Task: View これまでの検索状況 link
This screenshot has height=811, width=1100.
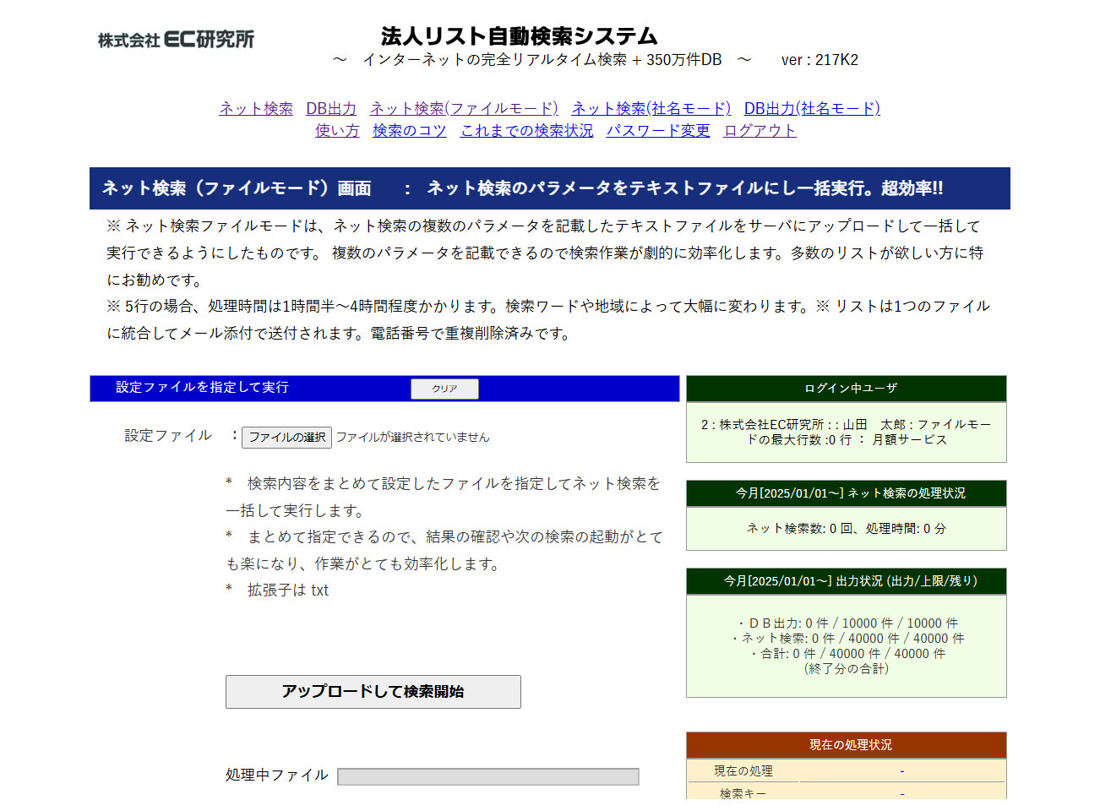Action: click(x=526, y=130)
